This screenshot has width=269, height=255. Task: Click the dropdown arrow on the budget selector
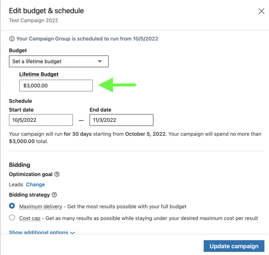[100, 61]
